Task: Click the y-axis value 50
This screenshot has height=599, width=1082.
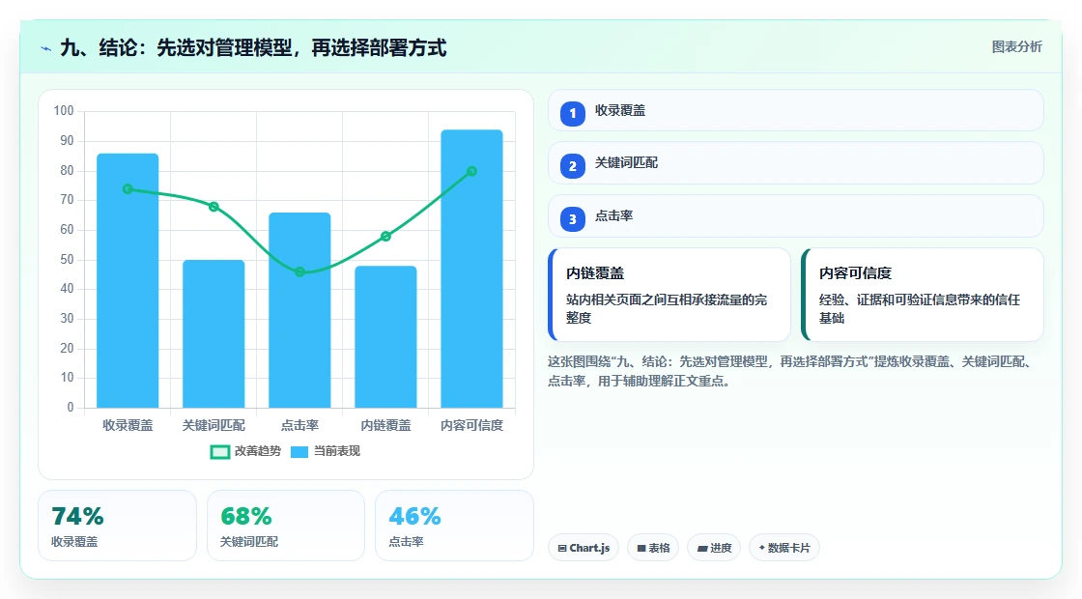Action: [x=67, y=260]
